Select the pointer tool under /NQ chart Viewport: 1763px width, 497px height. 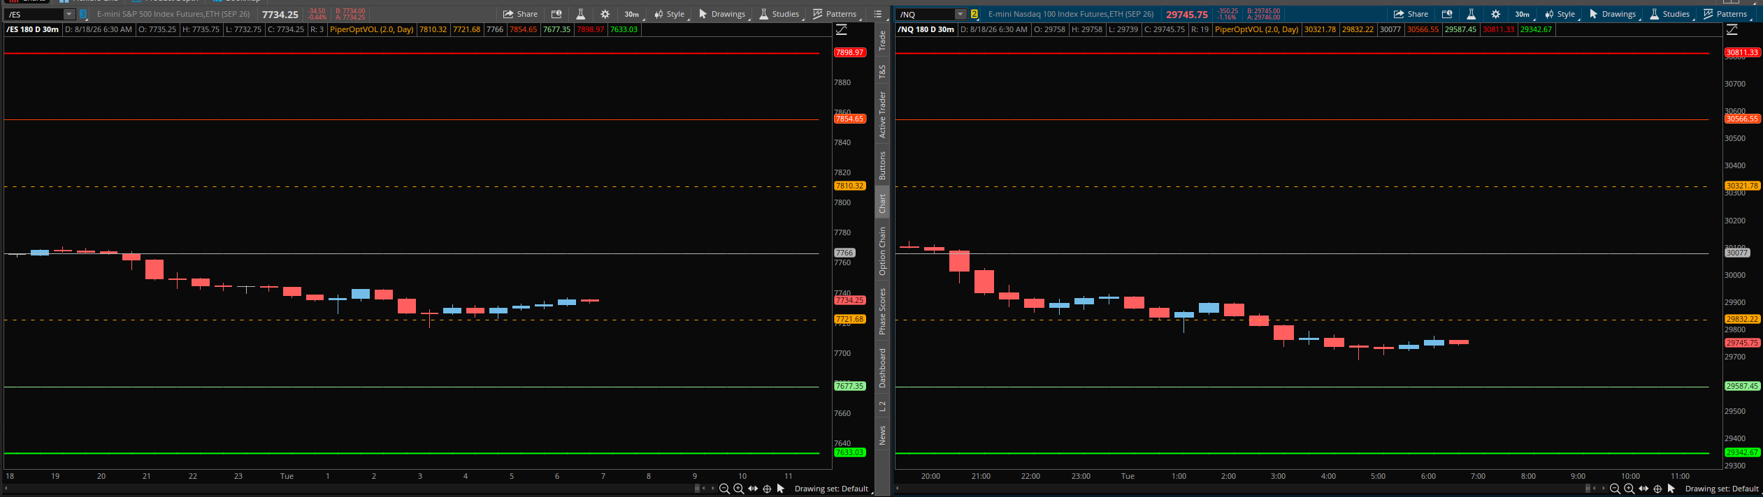tap(1671, 489)
